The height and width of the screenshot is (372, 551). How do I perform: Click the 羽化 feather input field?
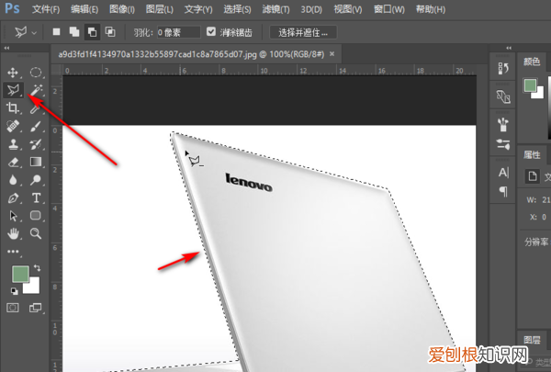(178, 32)
